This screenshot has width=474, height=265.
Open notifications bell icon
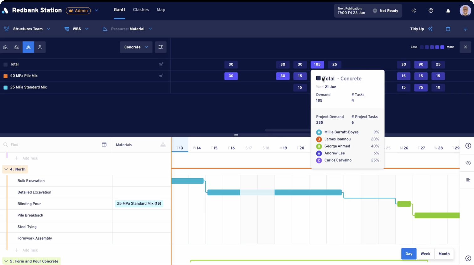(x=448, y=11)
